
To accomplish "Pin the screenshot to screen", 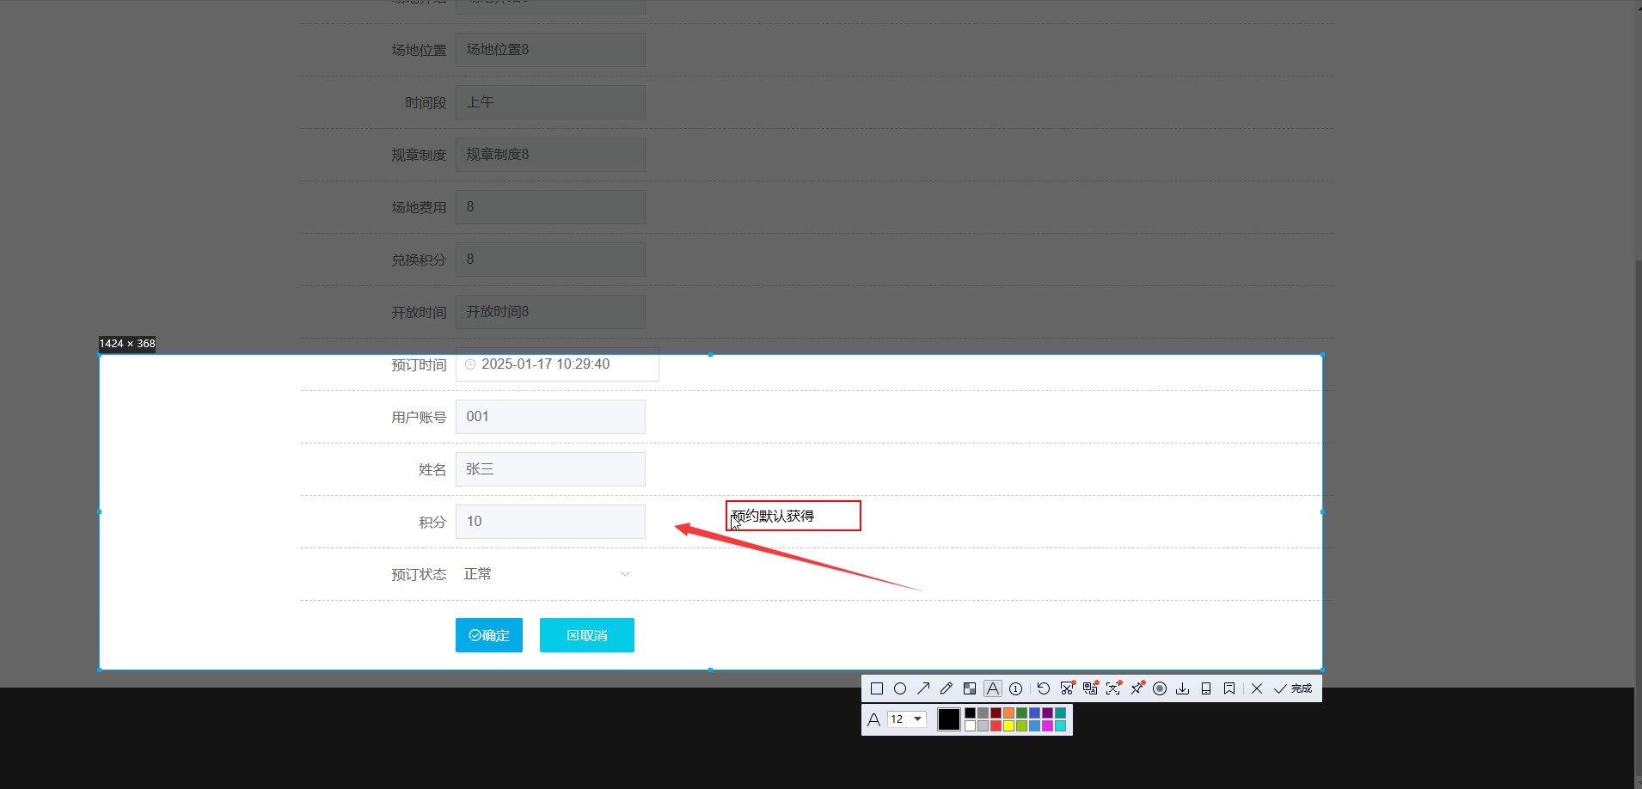I will (x=1137, y=688).
